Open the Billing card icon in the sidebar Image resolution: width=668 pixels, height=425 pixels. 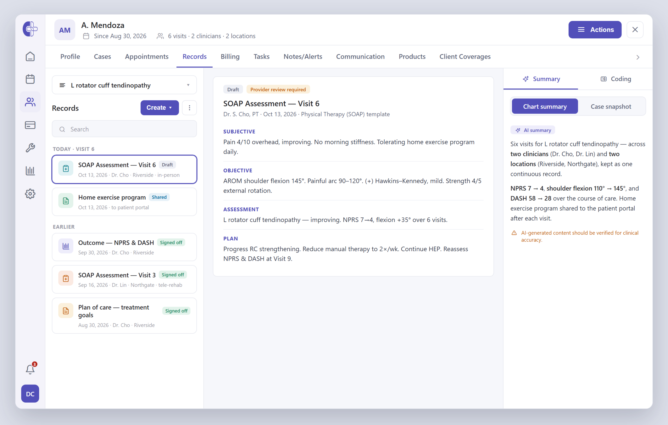pos(30,125)
